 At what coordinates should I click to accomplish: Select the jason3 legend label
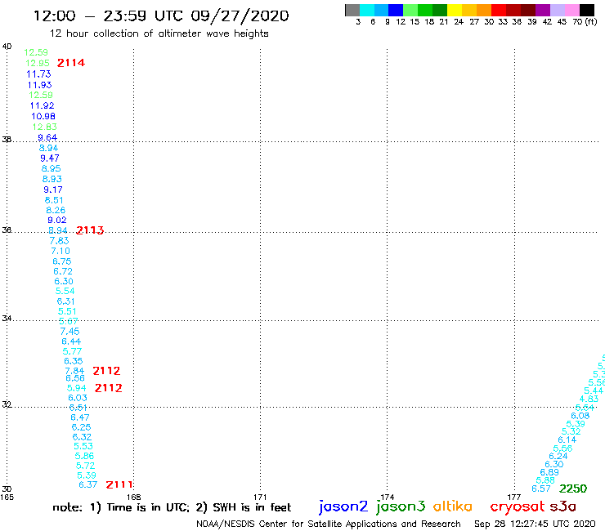pyautogui.click(x=401, y=506)
